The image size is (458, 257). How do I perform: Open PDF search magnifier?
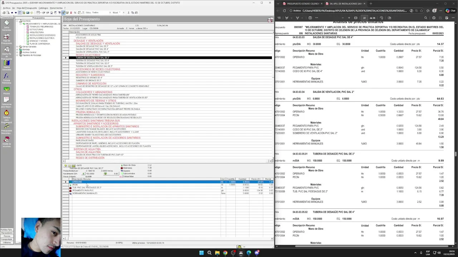[425, 18]
